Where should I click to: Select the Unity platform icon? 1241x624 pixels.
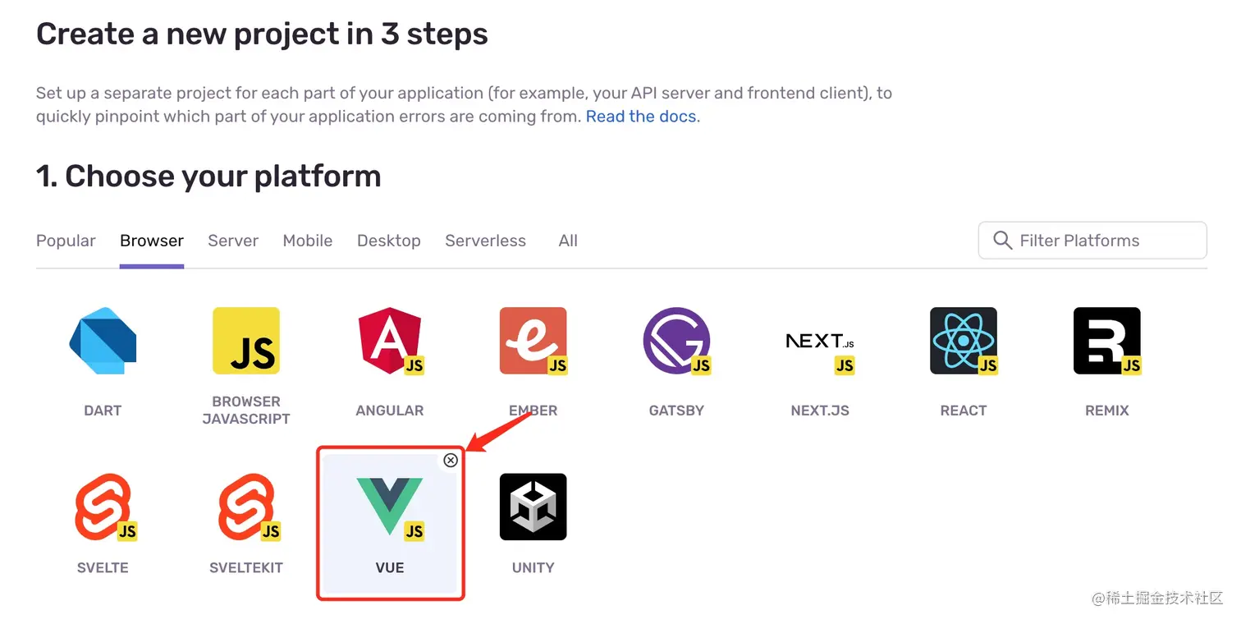(533, 507)
